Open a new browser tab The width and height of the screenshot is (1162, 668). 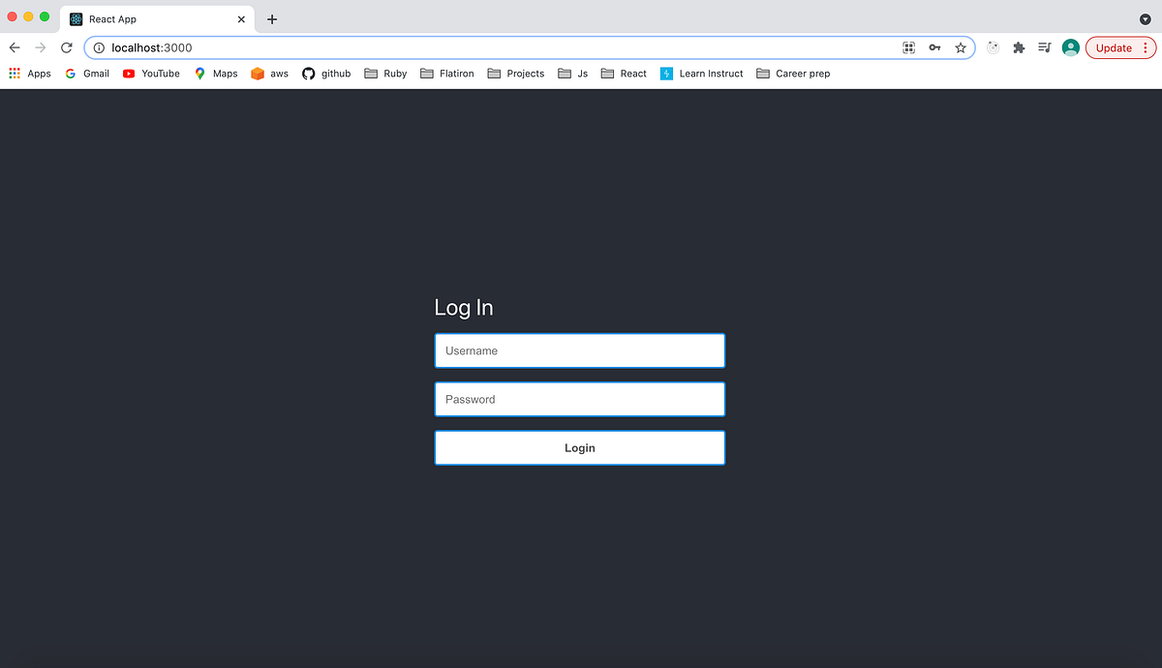(272, 18)
